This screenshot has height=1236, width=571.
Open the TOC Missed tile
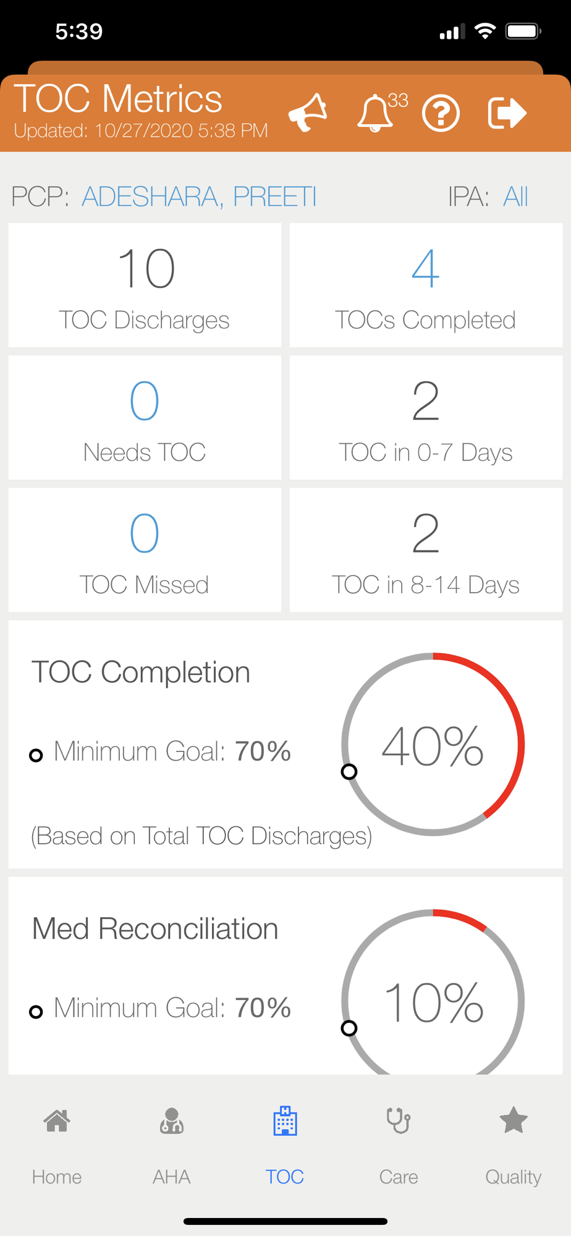coord(145,550)
